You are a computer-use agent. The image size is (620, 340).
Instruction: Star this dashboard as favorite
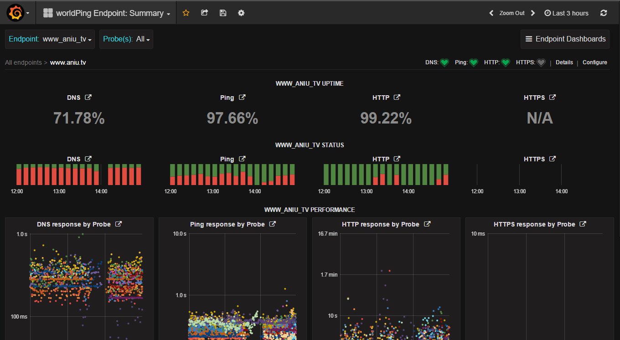click(186, 13)
